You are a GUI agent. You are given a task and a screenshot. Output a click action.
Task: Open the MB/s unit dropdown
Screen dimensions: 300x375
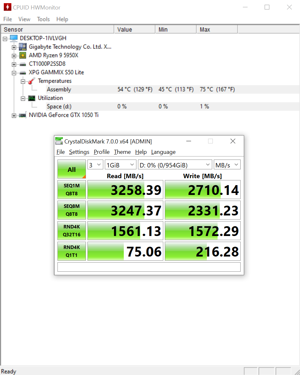[227, 165]
